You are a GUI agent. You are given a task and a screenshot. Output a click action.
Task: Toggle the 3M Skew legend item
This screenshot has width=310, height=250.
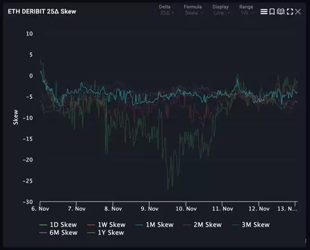250,225
